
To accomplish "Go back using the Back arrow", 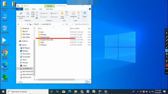I will point(19,24).
